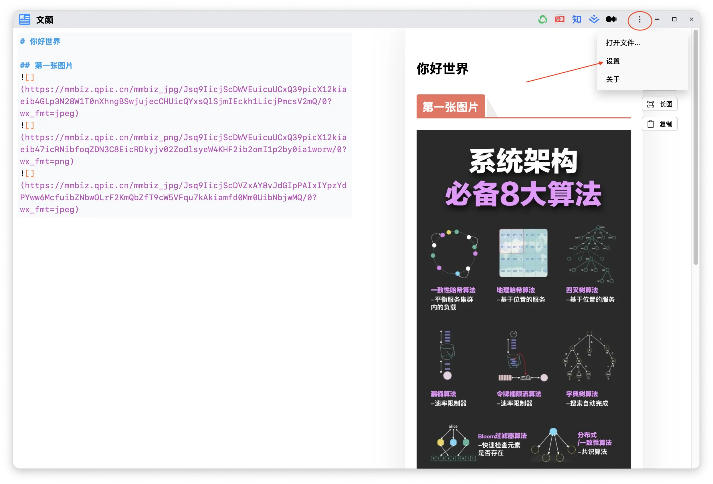This screenshot has height=484, width=713.
Task: Open the three-dot more menu
Action: (x=639, y=20)
